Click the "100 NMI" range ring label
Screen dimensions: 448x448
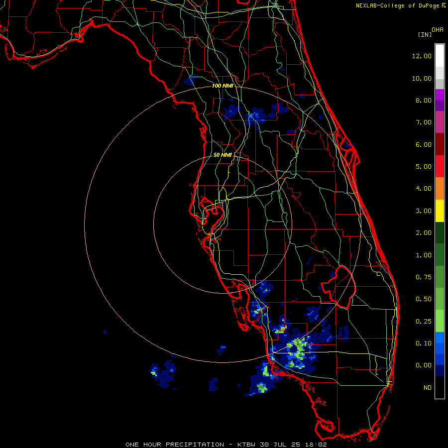222,86
